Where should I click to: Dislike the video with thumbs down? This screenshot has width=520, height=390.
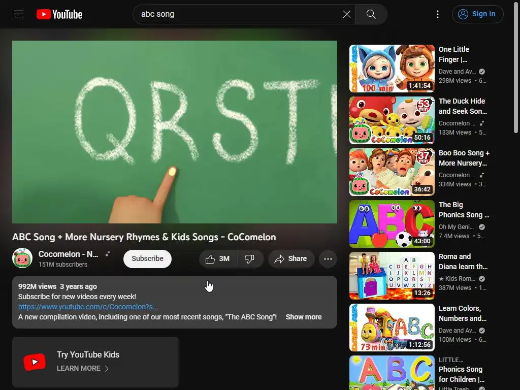pyautogui.click(x=250, y=259)
